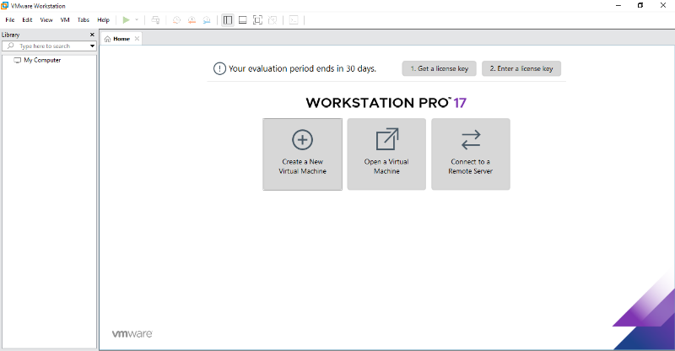Click Open a Virtual Machine tile
Screen dimensions: 675x351
click(x=386, y=154)
